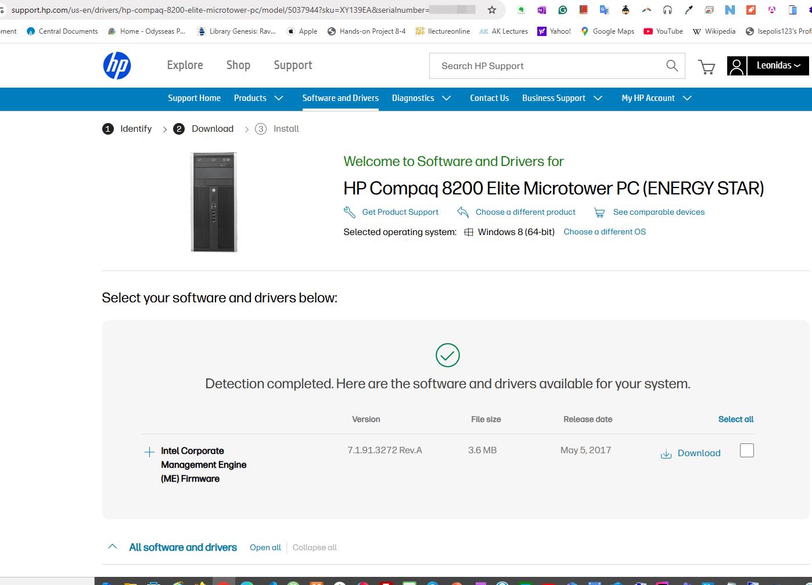Open the Business Support dropdown
Image resolution: width=812 pixels, height=585 pixels.
[562, 98]
